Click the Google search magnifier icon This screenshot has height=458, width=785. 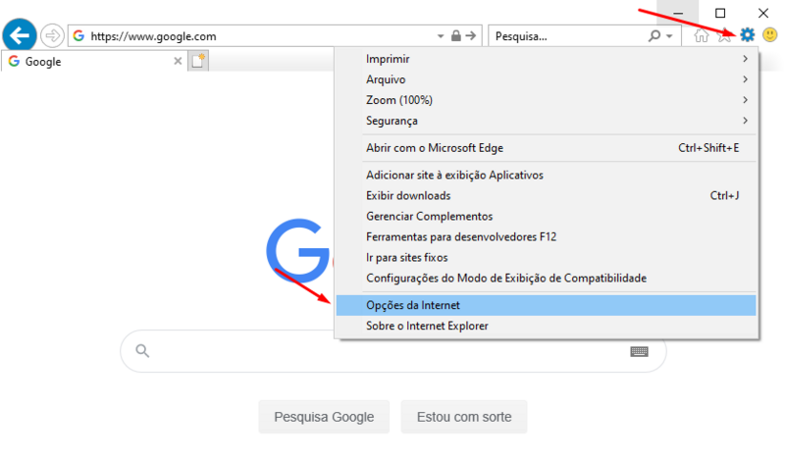click(142, 351)
